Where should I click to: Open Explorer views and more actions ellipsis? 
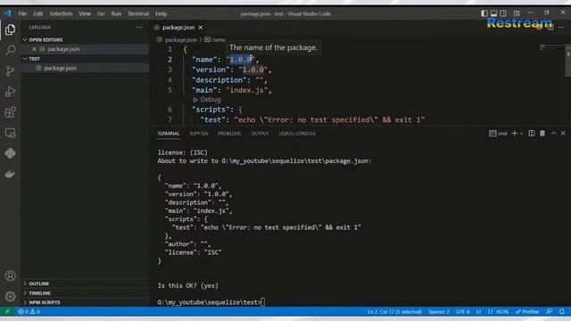(x=139, y=28)
